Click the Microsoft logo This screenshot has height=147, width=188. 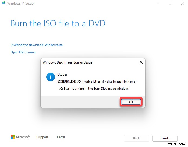click(20, 137)
